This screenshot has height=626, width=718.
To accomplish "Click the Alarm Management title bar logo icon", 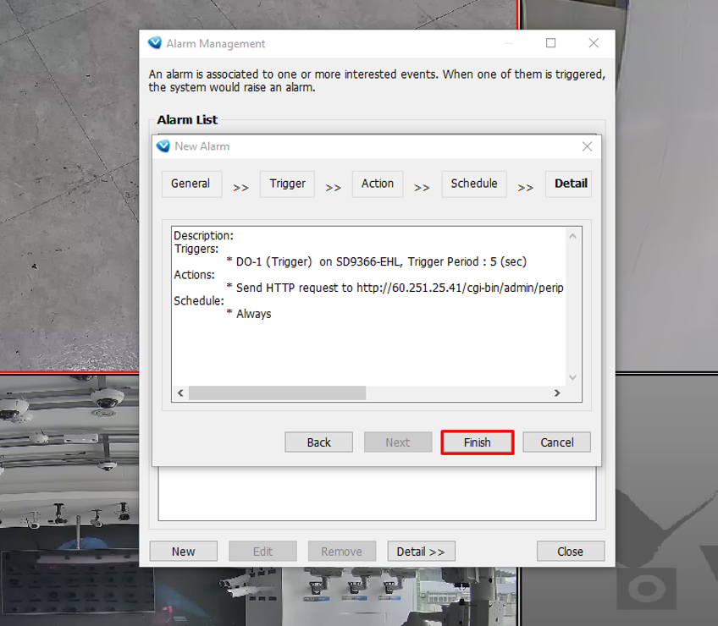I will pos(154,43).
